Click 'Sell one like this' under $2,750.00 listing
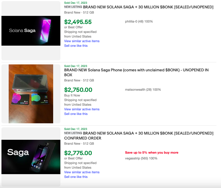The width and height of the screenshot is (221, 188). pyautogui.click(x=76, y=114)
